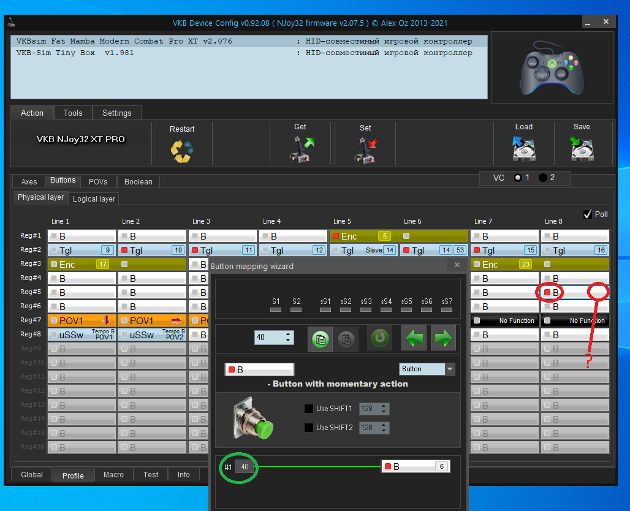Click the button number 40 spinner arrows
This screenshot has width=630, height=511.
(287, 337)
